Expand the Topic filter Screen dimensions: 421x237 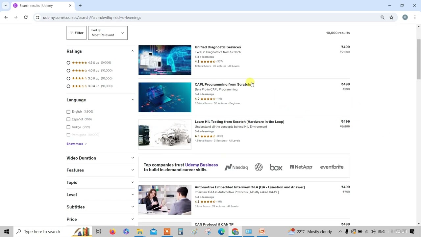[x=100, y=182]
